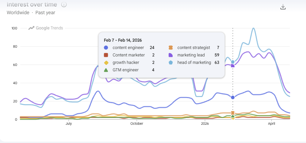Image resolution: width=306 pixels, height=143 pixels.
Task: Click the Feb 7 - Feb 14, 2026 tooltip header
Action: (x=124, y=40)
